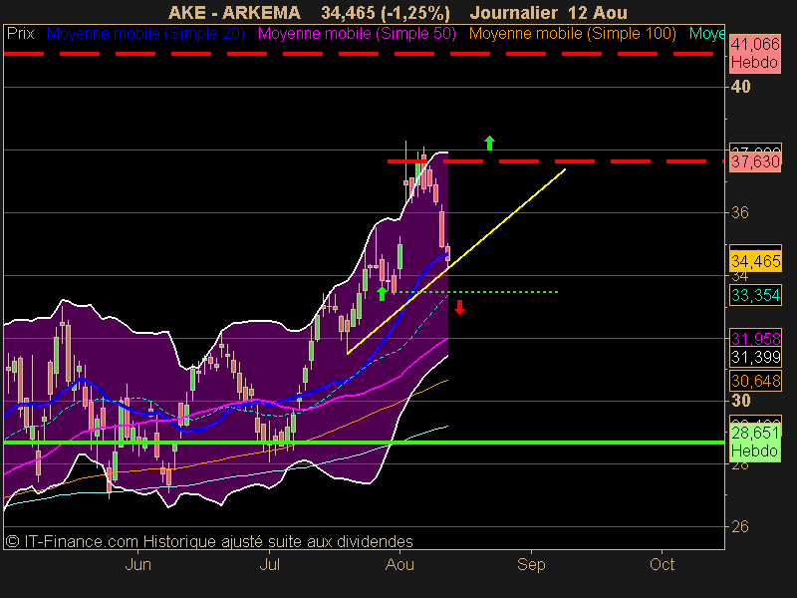Viewport: 797px width, 598px height.
Task: Click the 41,066 Hebdo resistance price tag
Action: pos(755,54)
